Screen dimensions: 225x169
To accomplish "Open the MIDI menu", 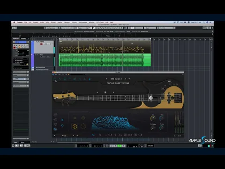I will coord(47,23).
